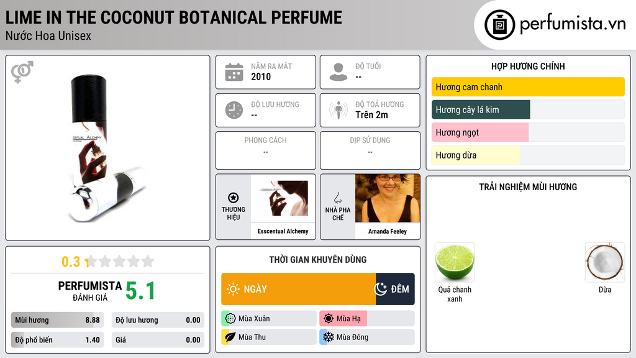
Task: Select the Quả chanh xanh lime note image
Action: (x=455, y=262)
